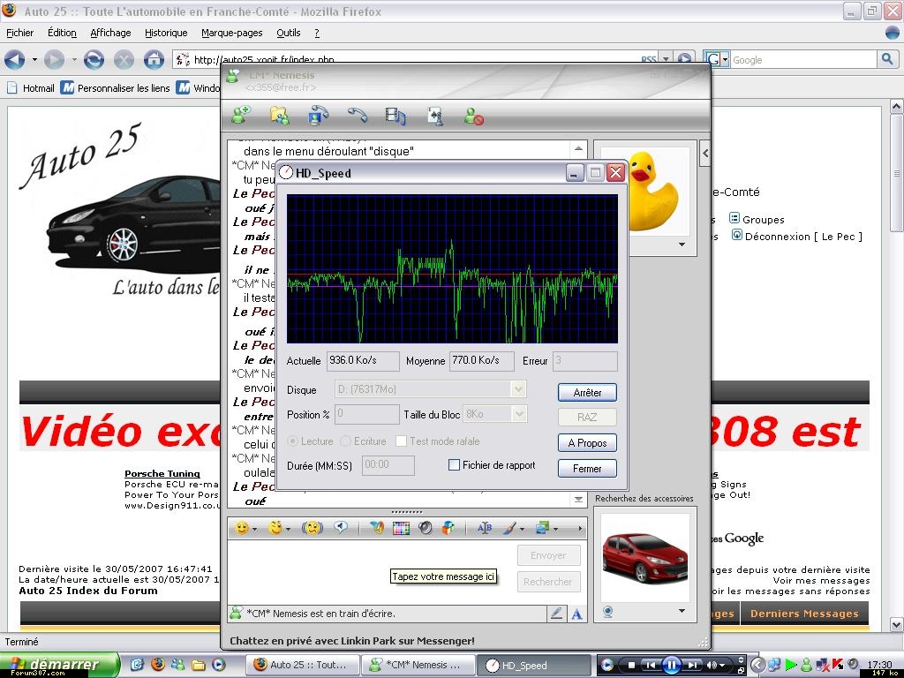Expand the Taille du Bloc dropdown
Image resolution: width=904 pixels, height=678 pixels.
(518, 414)
